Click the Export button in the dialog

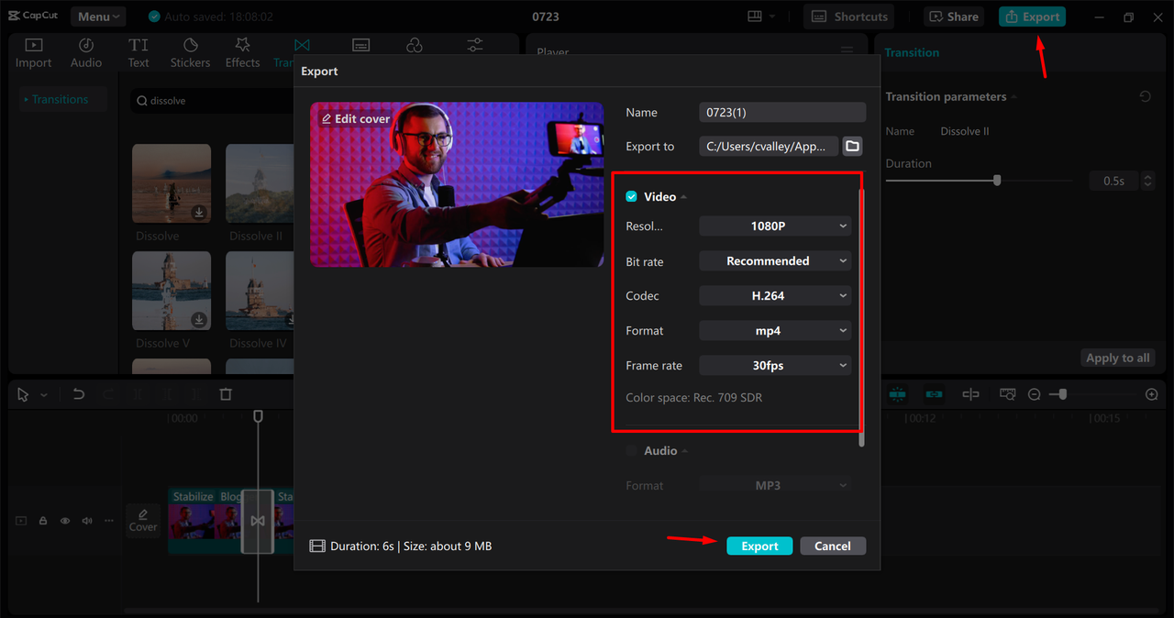coord(759,546)
